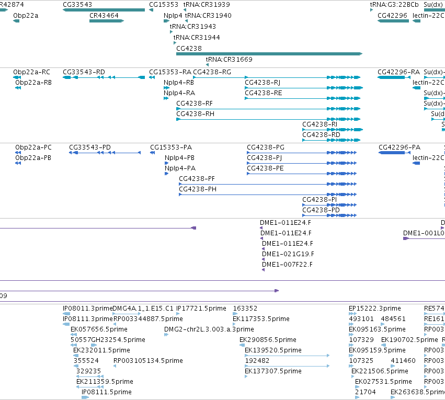This screenshot has height=400, width=445.
Task: Select the CG4238-PD protein
Action: [329, 215]
